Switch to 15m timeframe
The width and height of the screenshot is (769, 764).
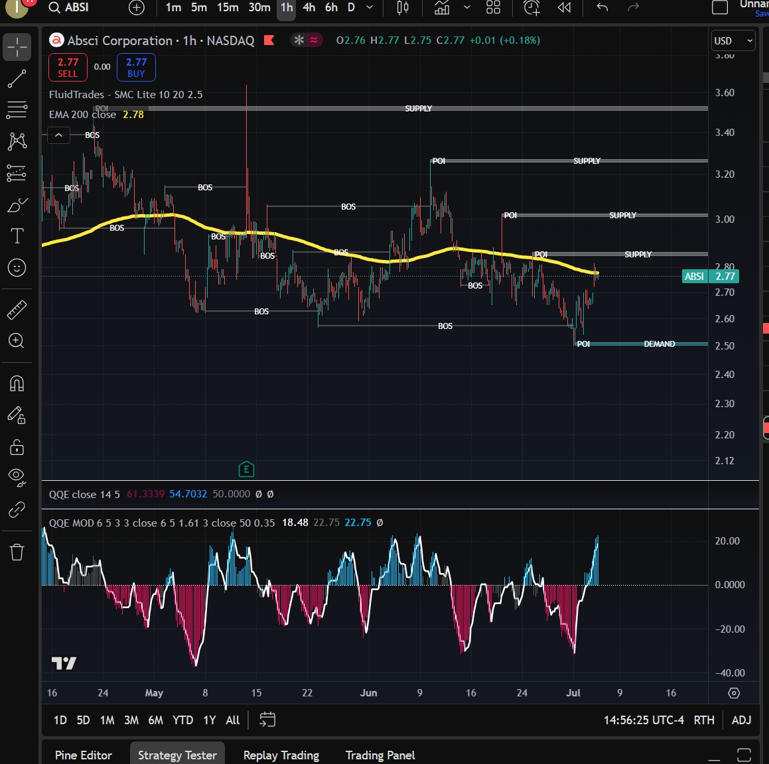coord(228,7)
